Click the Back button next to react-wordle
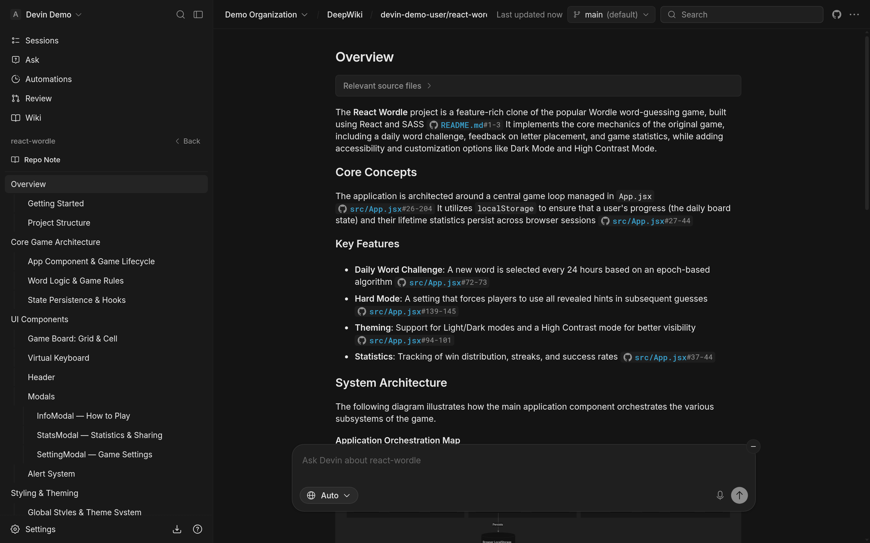Viewport: 870px width, 543px height. [x=188, y=141]
